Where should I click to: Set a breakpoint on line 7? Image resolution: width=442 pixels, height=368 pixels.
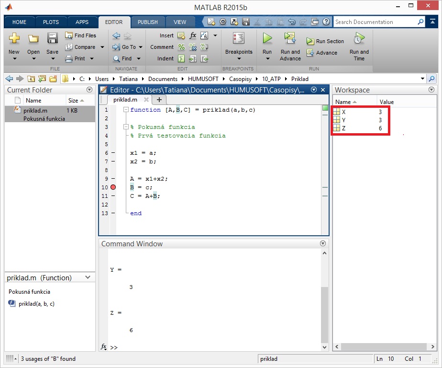tap(113, 161)
